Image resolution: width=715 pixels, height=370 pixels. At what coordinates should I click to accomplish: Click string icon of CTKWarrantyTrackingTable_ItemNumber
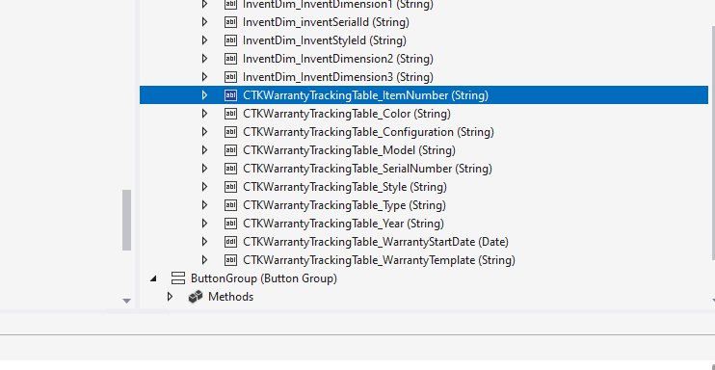230,94
